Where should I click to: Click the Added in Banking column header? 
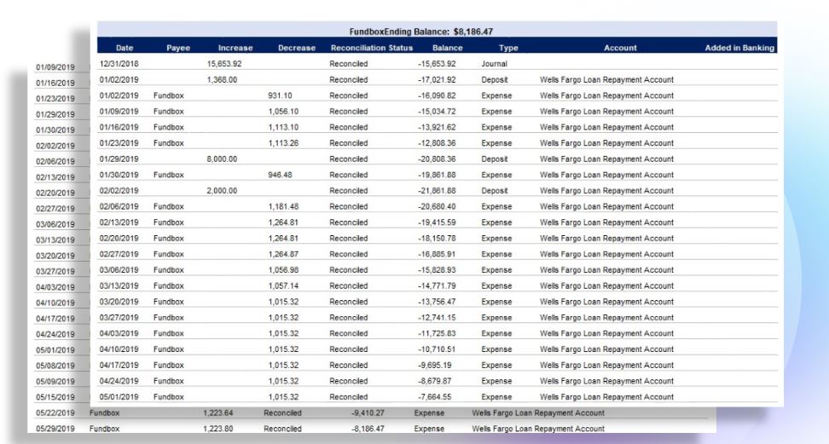pyautogui.click(x=739, y=48)
